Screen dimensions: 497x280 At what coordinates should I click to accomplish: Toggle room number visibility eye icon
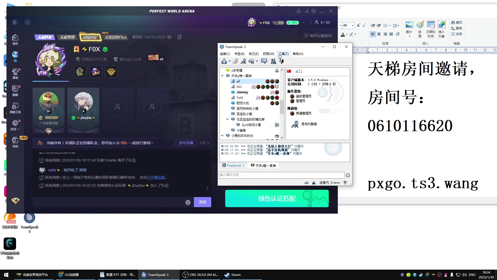pos(169,37)
